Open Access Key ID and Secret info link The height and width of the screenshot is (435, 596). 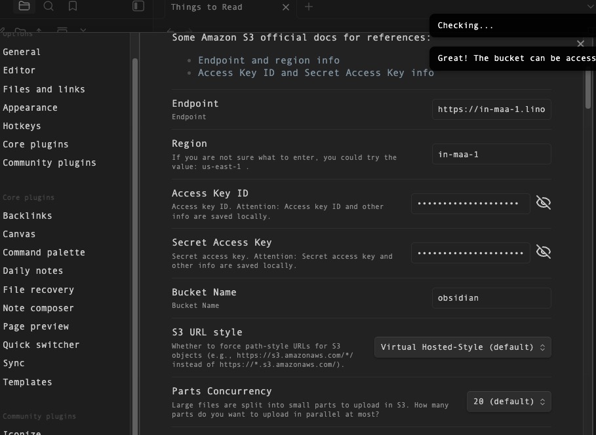(316, 73)
